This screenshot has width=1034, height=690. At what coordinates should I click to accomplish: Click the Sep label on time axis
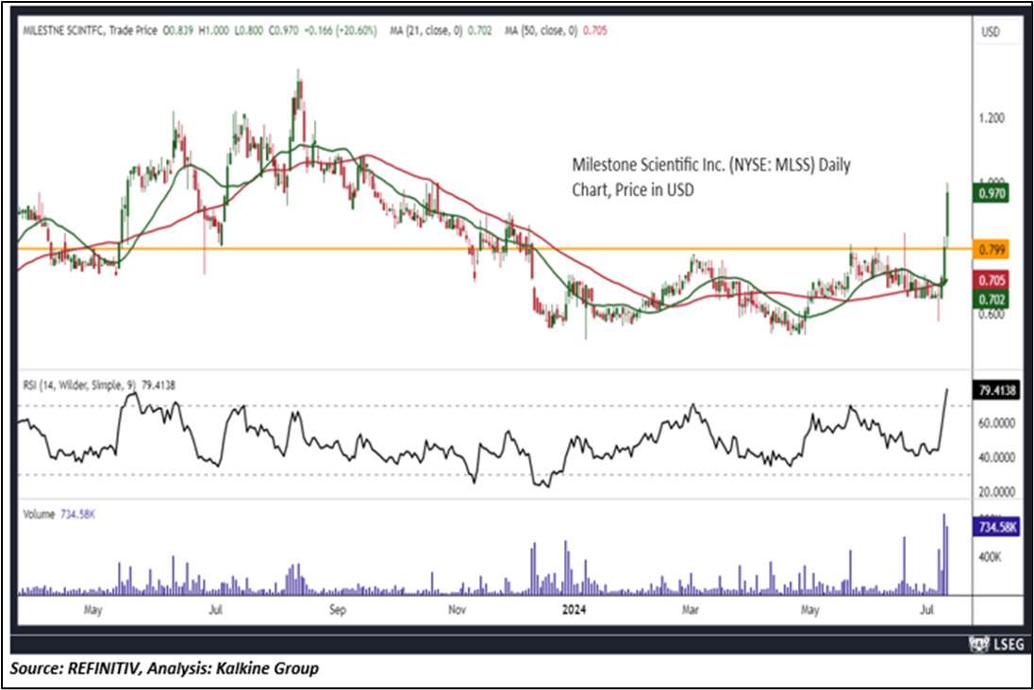(337, 610)
